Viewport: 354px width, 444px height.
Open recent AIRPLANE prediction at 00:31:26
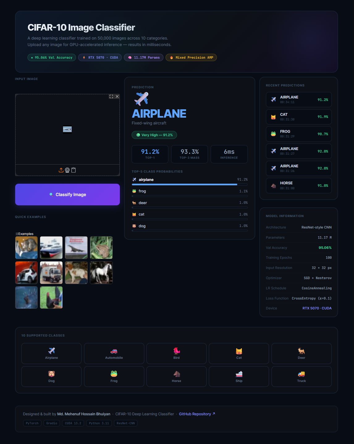click(x=299, y=168)
